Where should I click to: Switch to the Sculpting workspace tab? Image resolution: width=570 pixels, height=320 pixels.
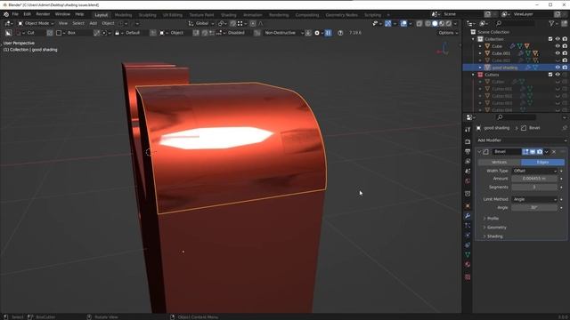click(147, 15)
